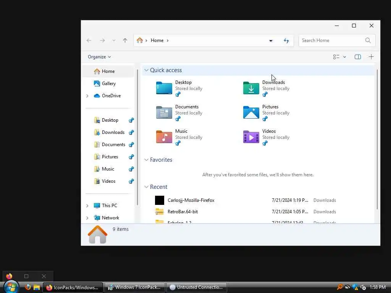Image resolution: width=391 pixels, height=293 pixels.
Task: Click the maximize button on Firefox thumbnail bar
Action: point(26,276)
